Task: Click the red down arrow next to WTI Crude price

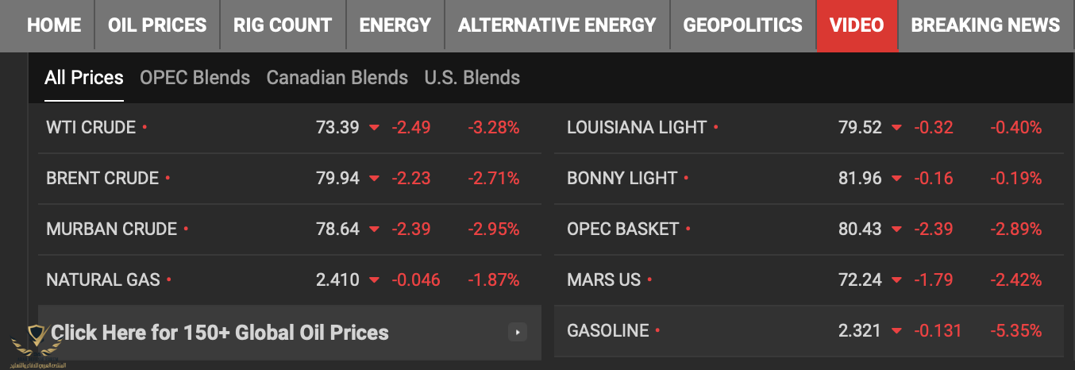Action: coord(374,128)
